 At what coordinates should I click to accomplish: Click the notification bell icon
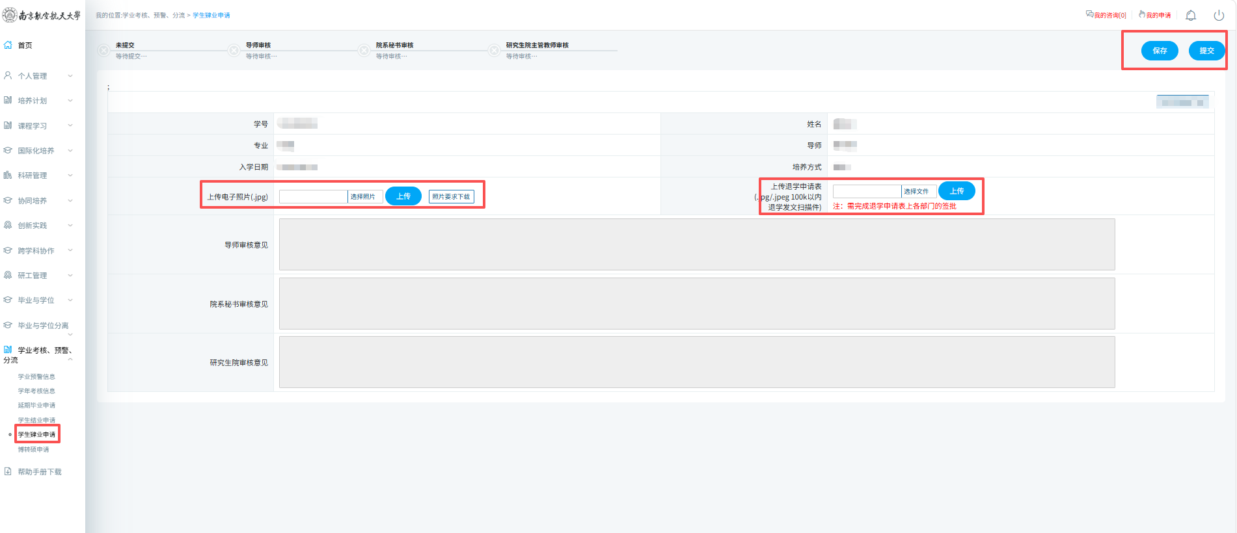coord(1191,16)
